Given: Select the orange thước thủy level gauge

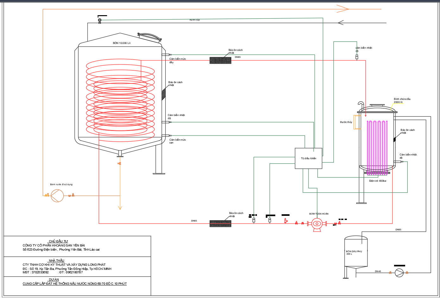Looking at the screenshot, I should point(357,122).
